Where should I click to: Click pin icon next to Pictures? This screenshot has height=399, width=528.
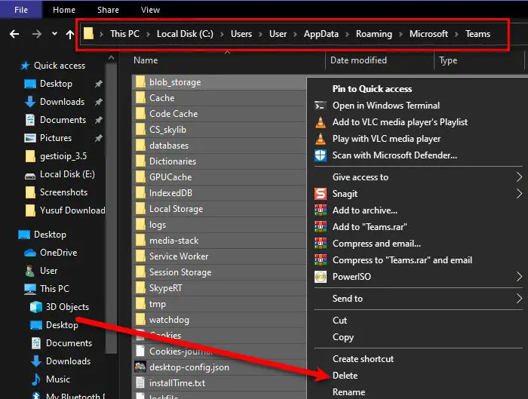pos(98,138)
